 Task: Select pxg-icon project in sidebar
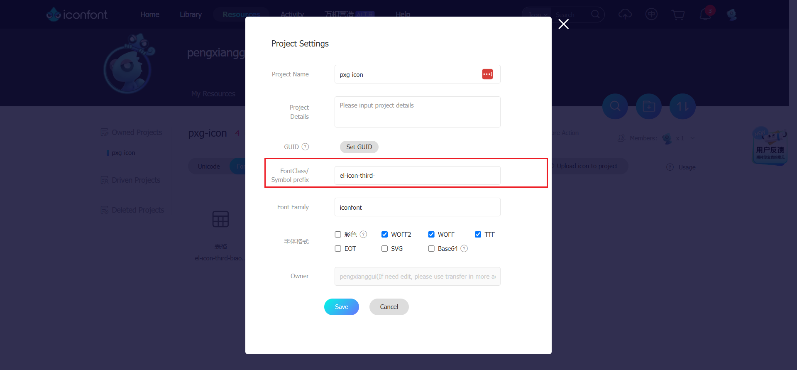(x=123, y=153)
